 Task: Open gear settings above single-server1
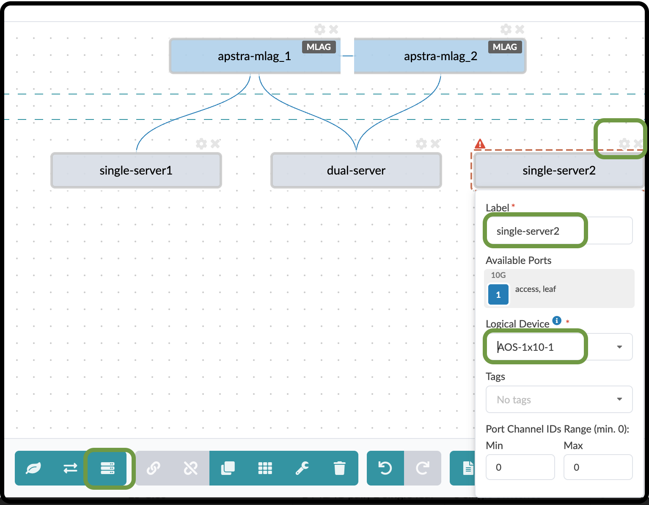[x=201, y=144]
